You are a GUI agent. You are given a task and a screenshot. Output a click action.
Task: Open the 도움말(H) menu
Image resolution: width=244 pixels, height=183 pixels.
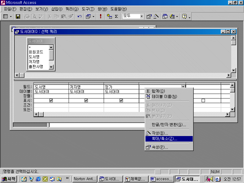click(119, 9)
